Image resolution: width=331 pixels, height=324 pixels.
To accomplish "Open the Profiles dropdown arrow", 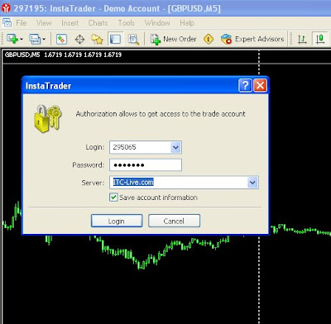I will (44, 39).
